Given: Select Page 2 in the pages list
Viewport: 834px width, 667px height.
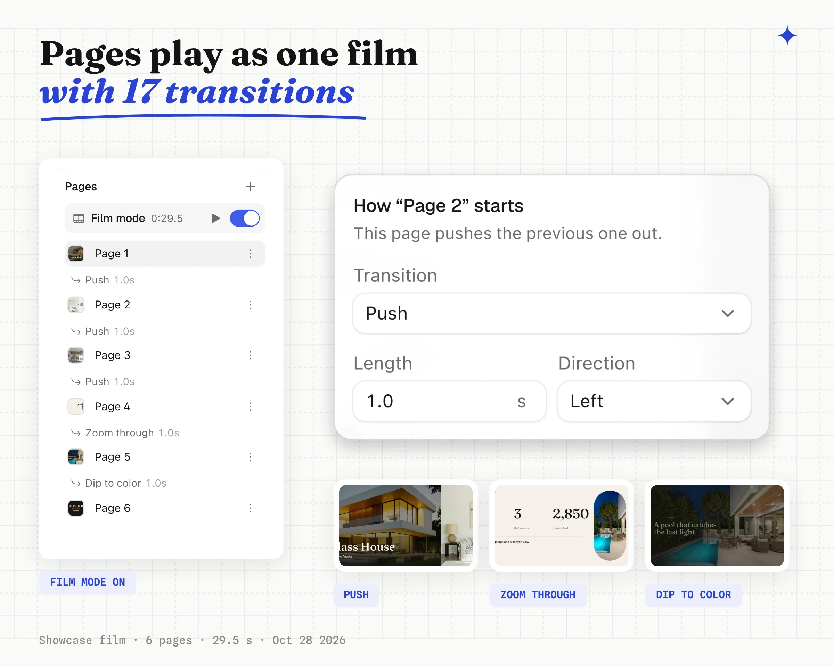Looking at the screenshot, I should [165, 305].
